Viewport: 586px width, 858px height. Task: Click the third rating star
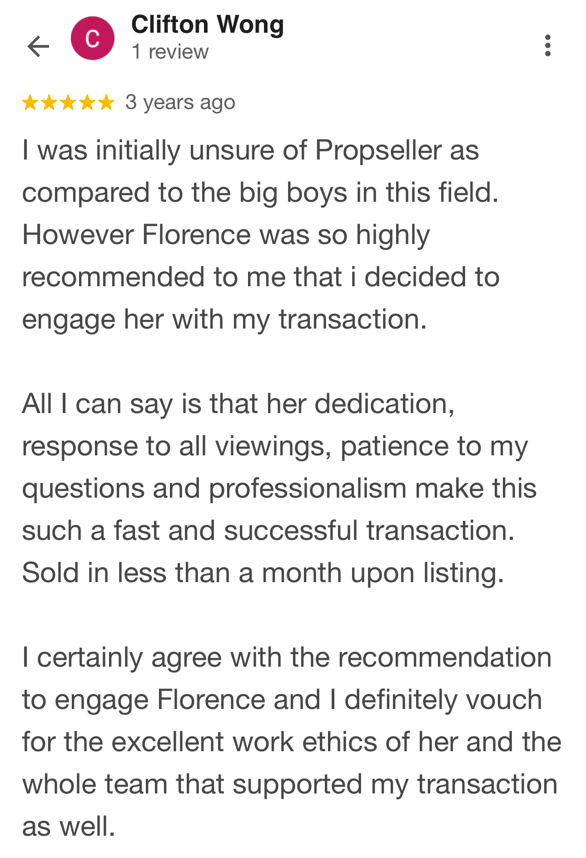[68, 103]
